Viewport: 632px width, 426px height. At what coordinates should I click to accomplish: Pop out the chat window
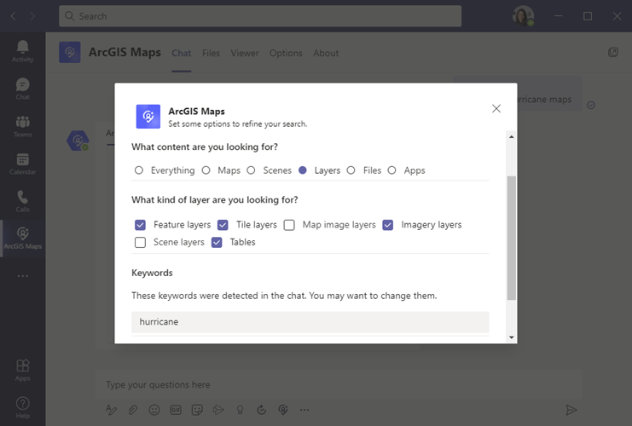point(613,52)
